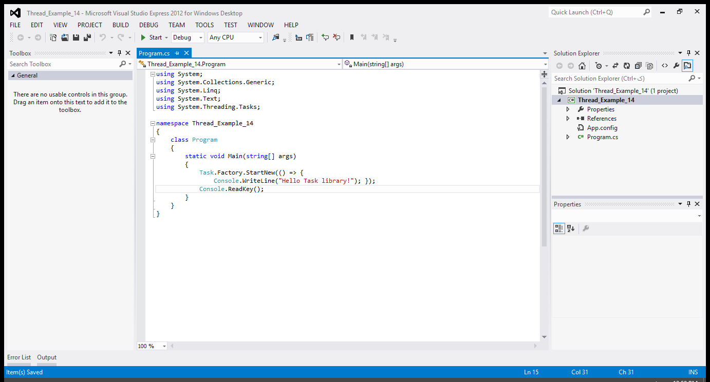Expand the Properties tree node

point(568,109)
